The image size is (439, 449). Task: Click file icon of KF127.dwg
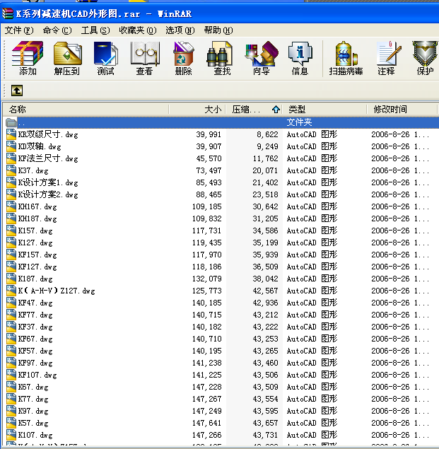click(x=11, y=267)
